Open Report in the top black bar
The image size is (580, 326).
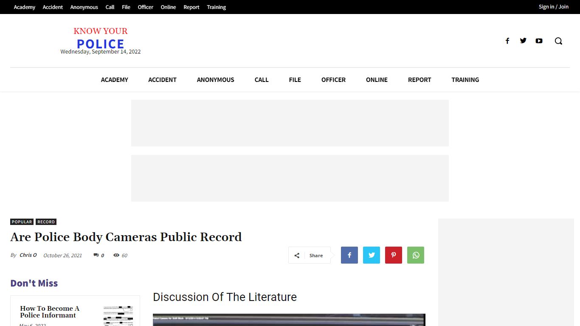(191, 7)
